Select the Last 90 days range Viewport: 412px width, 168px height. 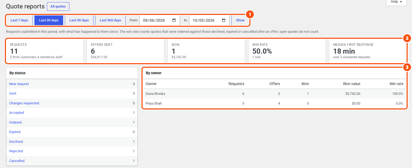[x=79, y=20]
